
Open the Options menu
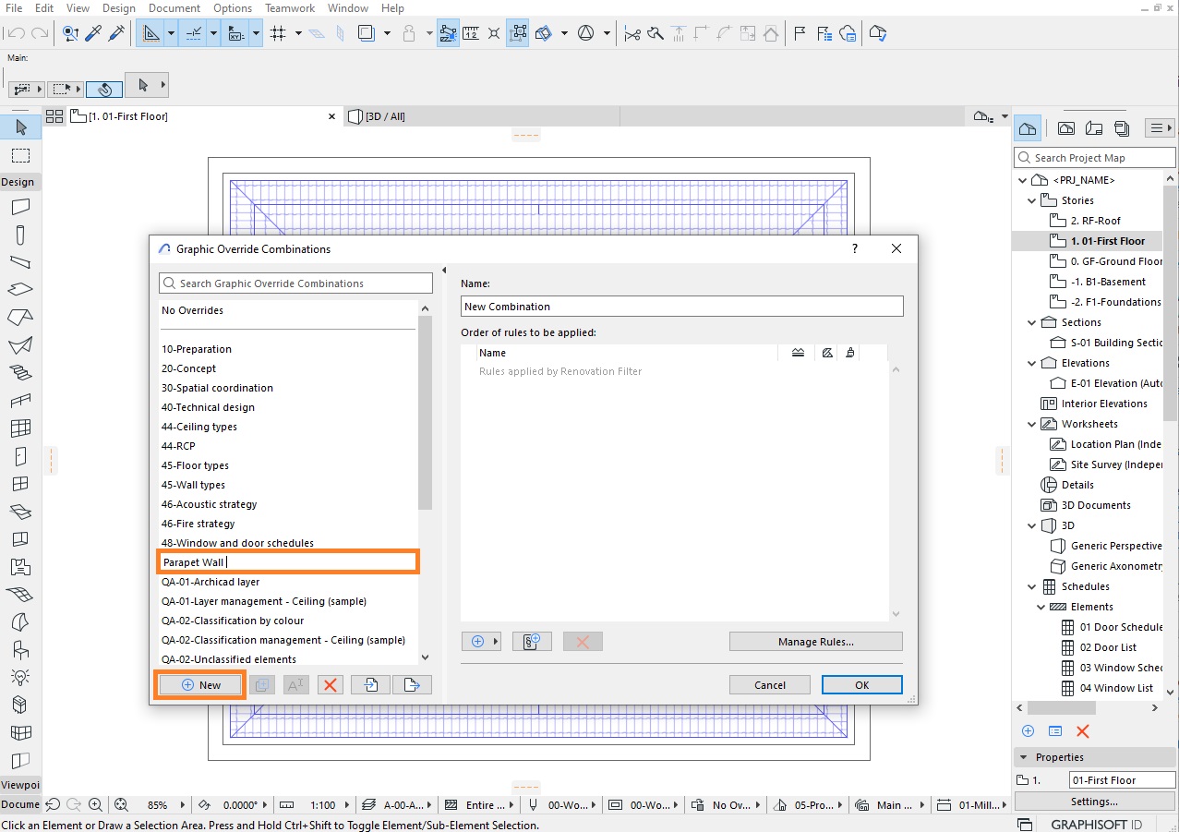[233, 8]
